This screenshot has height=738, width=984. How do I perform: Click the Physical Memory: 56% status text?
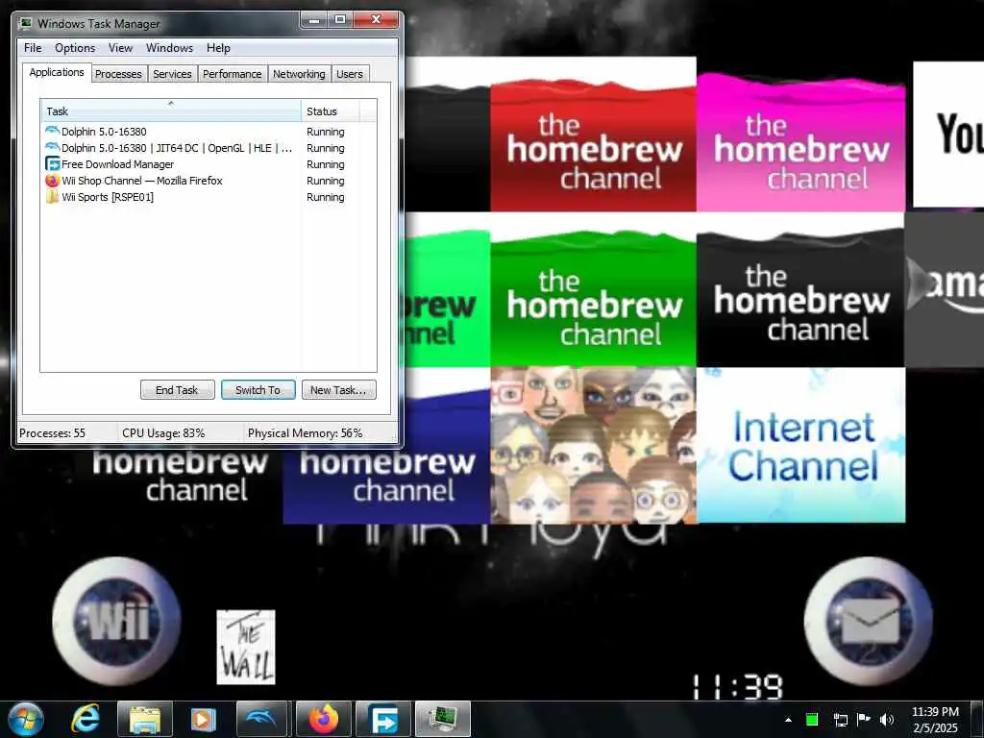[305, 433]
